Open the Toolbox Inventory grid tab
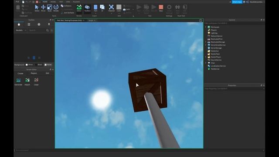Viewport: 279px width, 157px height. point(29,24)
